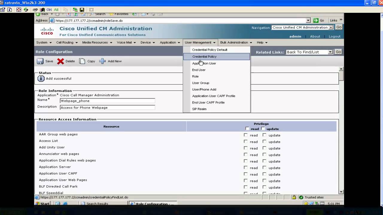Image resolution: width=383 pixels, height=215 pixels.
Task: Click the Cisco logo
Action: click(47, 31)
